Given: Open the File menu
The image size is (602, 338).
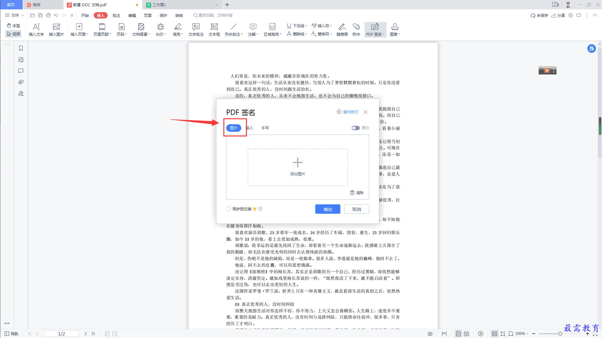Looking at the screenshot, I should [14, 15].
